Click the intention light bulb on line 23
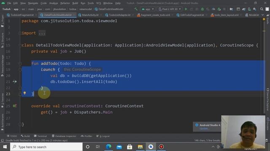This screenshot has width=270, height=151. tap(24, 93)
